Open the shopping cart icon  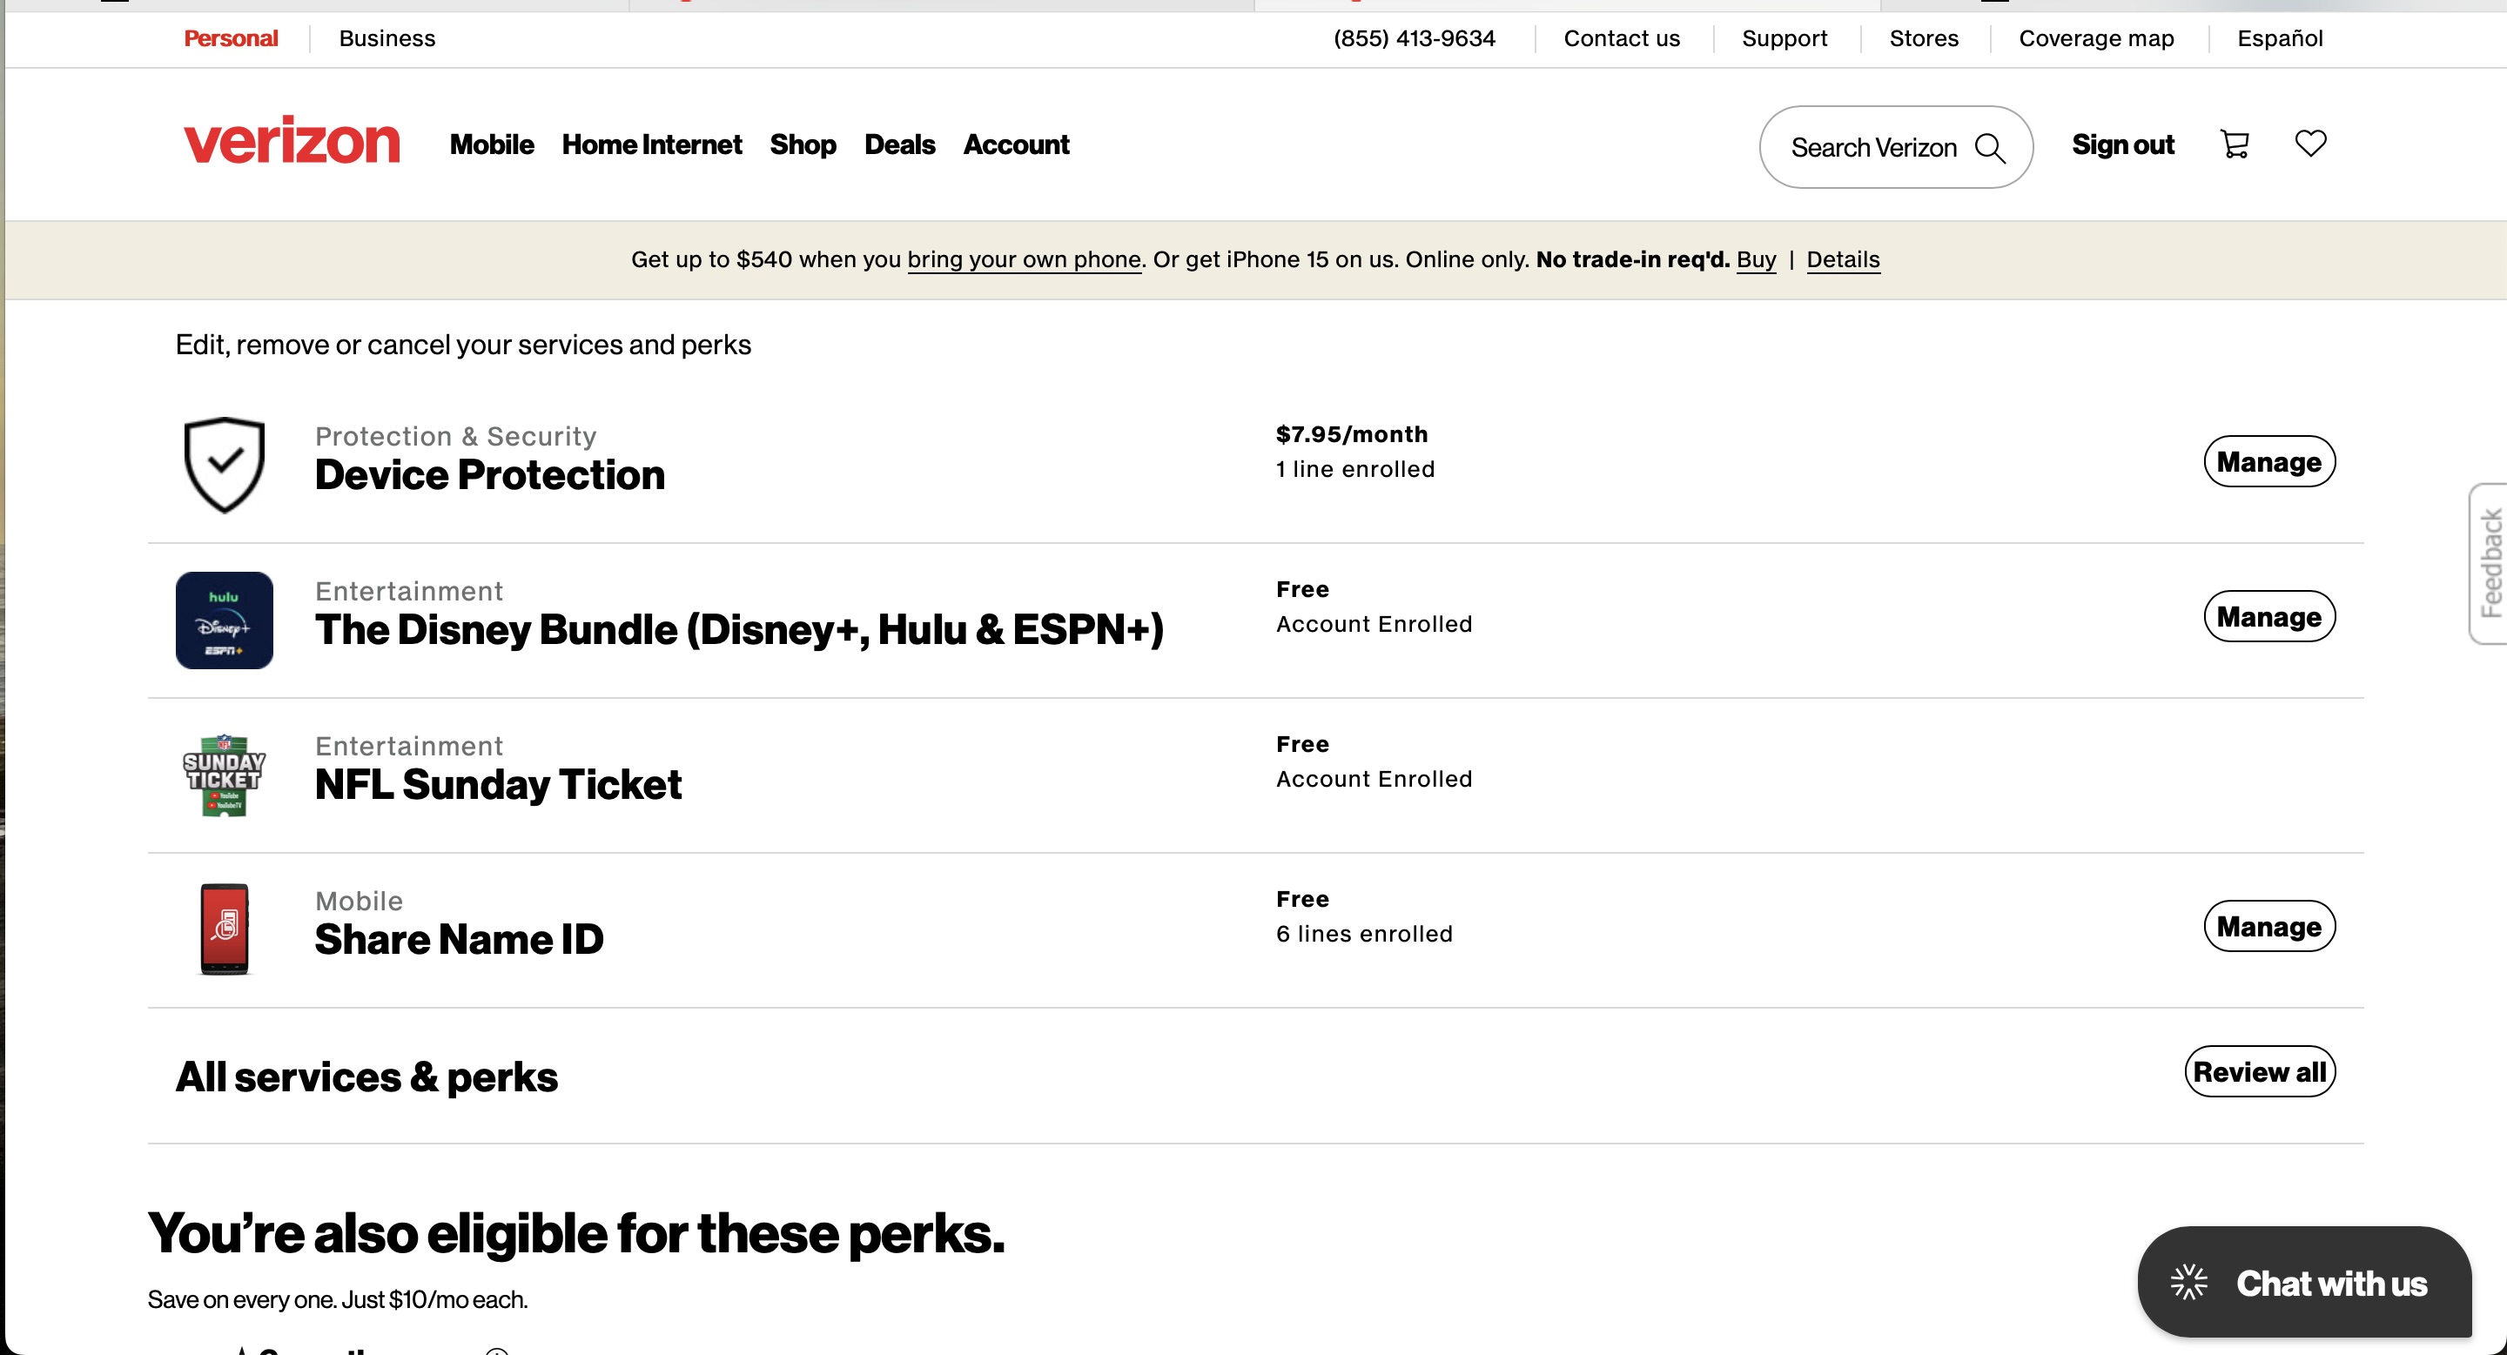2235,145
